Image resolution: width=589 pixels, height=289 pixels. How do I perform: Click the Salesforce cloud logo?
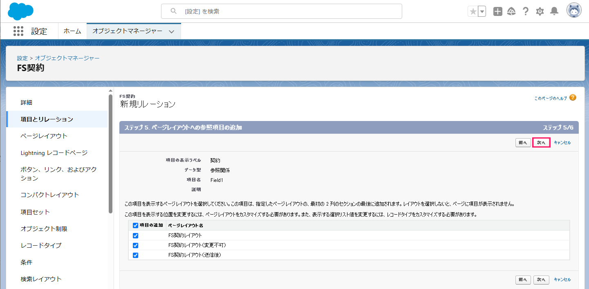tap(20, 11)
